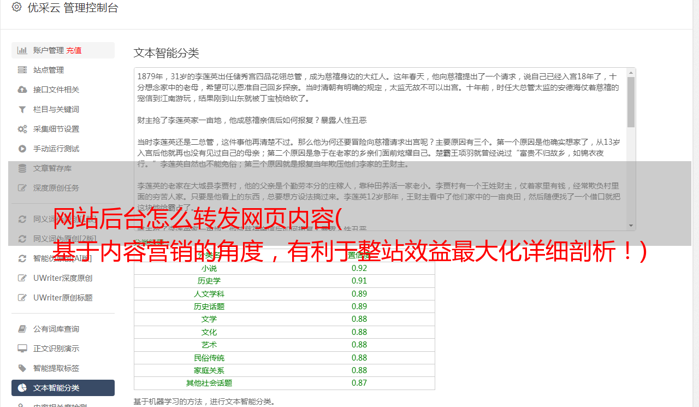Click the 家庭关系 category cell
This screenshot has width=699, height=407.
209,370
